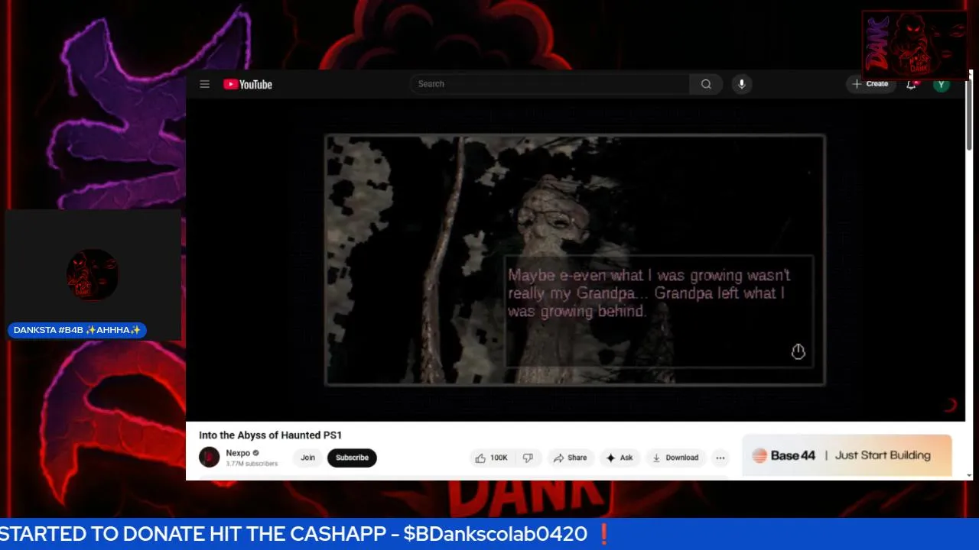
Task: Click the red crescent moon icon
Action: [951, 405]
